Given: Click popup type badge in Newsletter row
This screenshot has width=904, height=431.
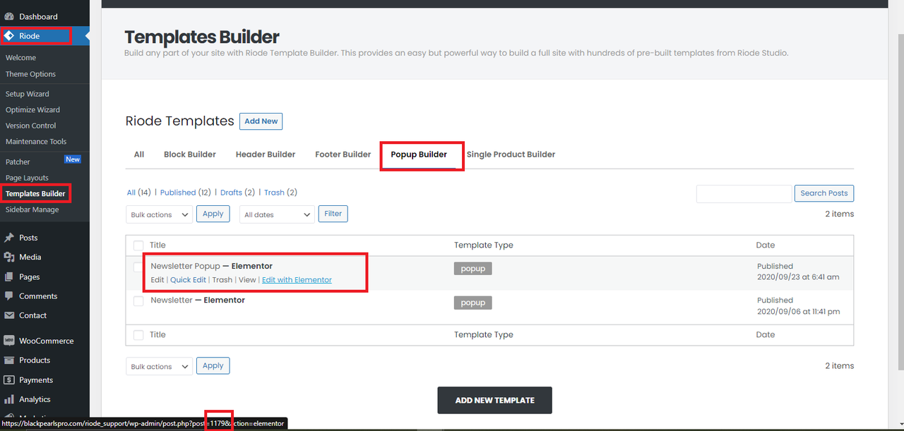Looking at the screenshot, I should pyautogui.click(x=473, y=303).
